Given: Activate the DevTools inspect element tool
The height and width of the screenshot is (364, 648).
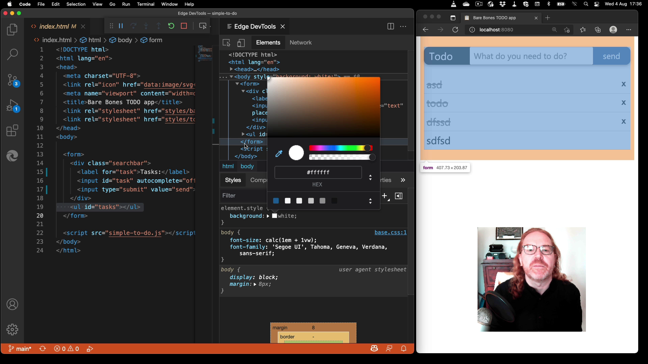Looking at the screenshot, I should [226, 43].
